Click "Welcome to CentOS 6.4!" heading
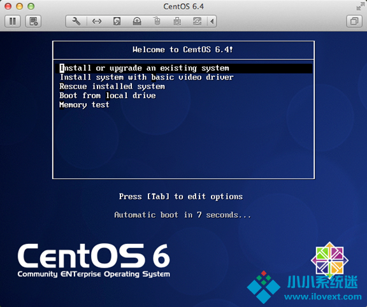This screenshot has width=367, height=307. tap(183, 50)
